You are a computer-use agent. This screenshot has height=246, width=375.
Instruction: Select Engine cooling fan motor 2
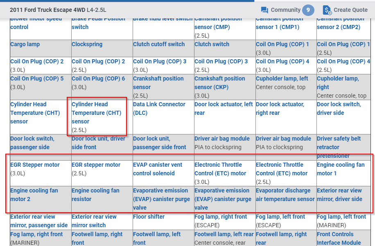(x=34, y=195)
